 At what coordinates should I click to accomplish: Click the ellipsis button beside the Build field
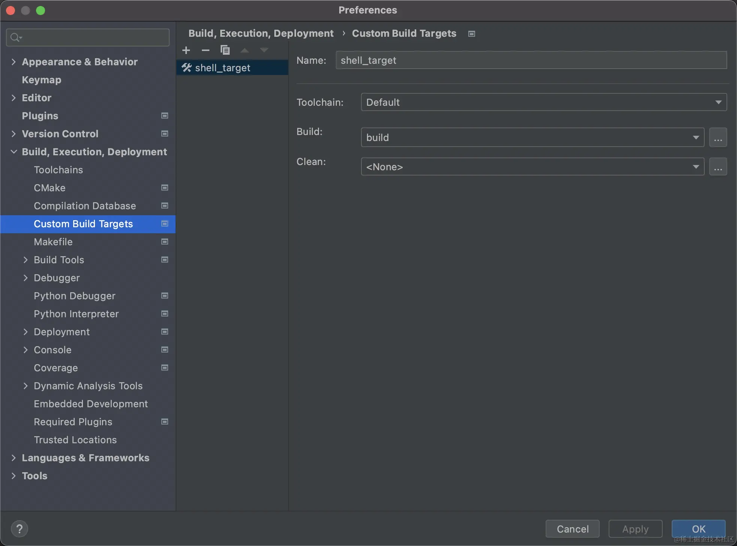[x=718, y=138]
